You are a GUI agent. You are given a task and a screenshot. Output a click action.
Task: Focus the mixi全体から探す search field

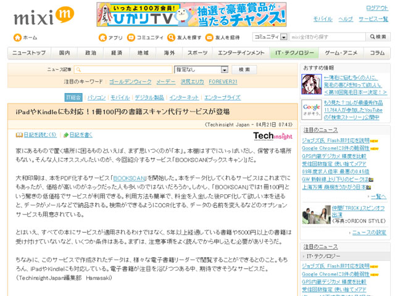[328, 37]
